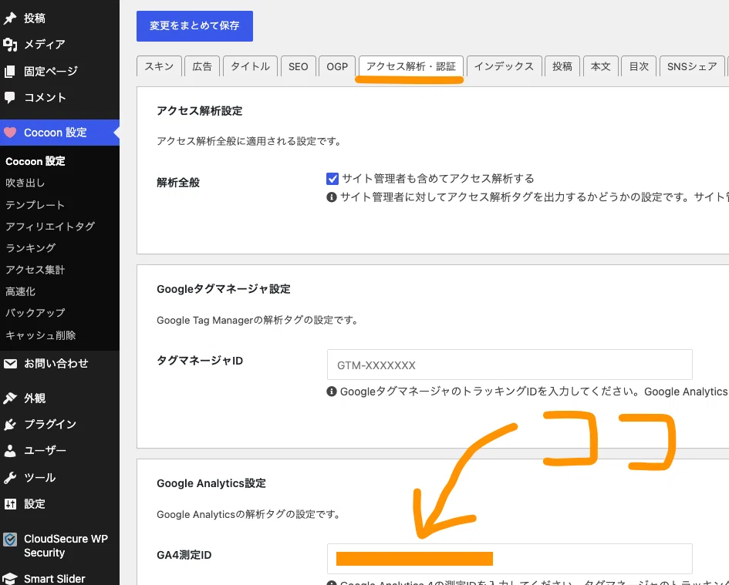Click the user icon for ユーザー
Viewport: 729px width, 585px height.
click(10, 450)
